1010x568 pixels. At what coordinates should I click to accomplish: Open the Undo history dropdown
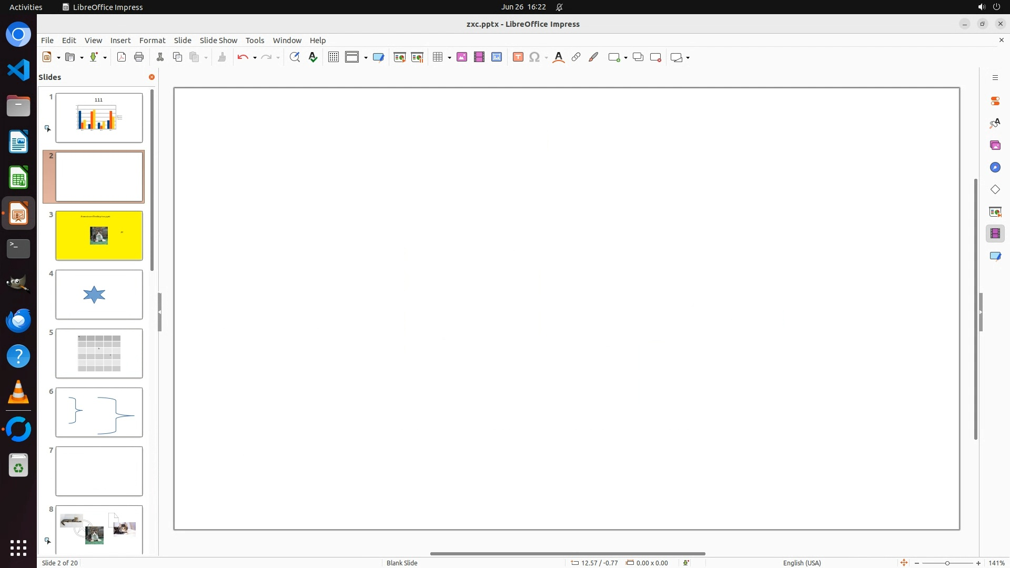tap(255, 58)
